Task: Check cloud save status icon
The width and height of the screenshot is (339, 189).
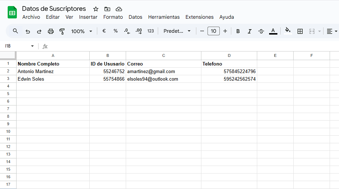Action: tap(119, 9)
